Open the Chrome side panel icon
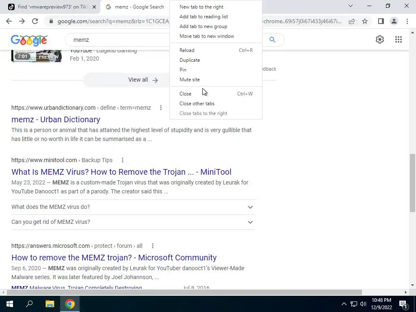The height and width of the screenshot is (312, 416). (x=381, y=21)
